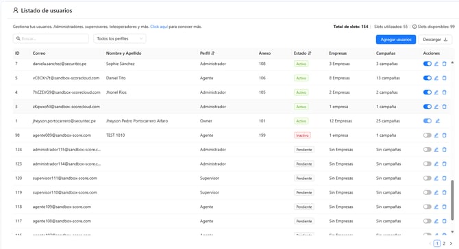
Task: Delete pending user supervisor111
Action: (x=445, y=179)
